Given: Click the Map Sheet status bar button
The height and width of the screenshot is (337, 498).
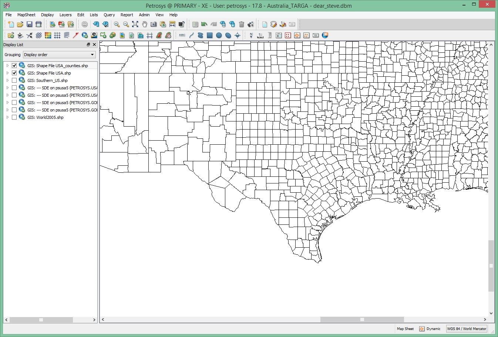Looking at the screenshot, I should pyautogui.click(x=405, y=329).
